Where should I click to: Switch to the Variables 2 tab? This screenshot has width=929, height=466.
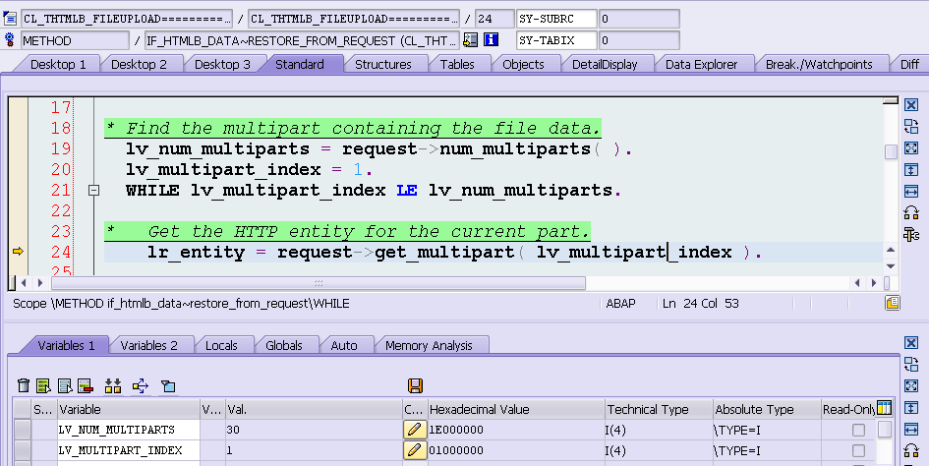click(x=148, y=345)
